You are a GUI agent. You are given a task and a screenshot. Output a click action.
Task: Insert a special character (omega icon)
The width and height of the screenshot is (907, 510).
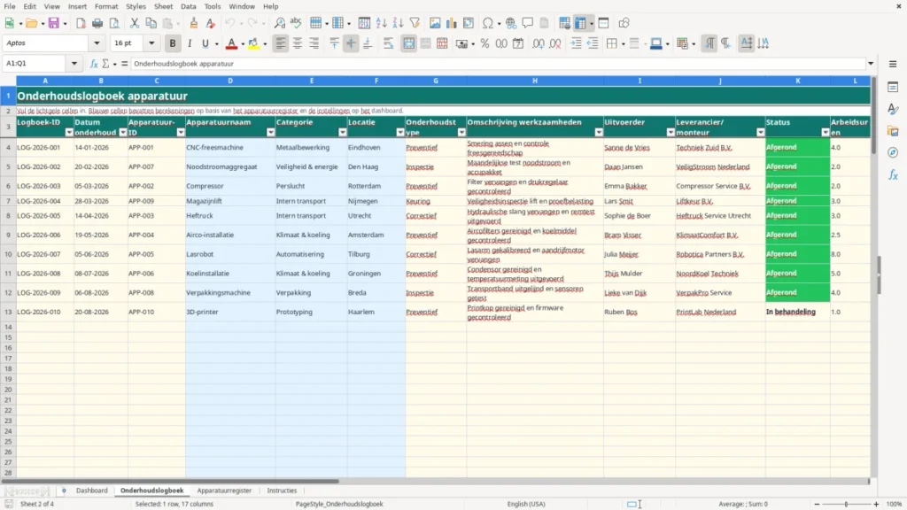click(x=488, y=23)
